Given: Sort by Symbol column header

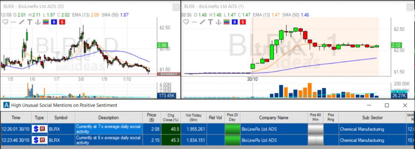Looking at the screenshot, I should 61,118.
